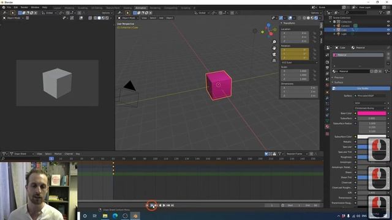Switch to the Rendering workspace tab
Image resolution: width=392 pixels, height=220 pixels.
[x=155, y=8]
